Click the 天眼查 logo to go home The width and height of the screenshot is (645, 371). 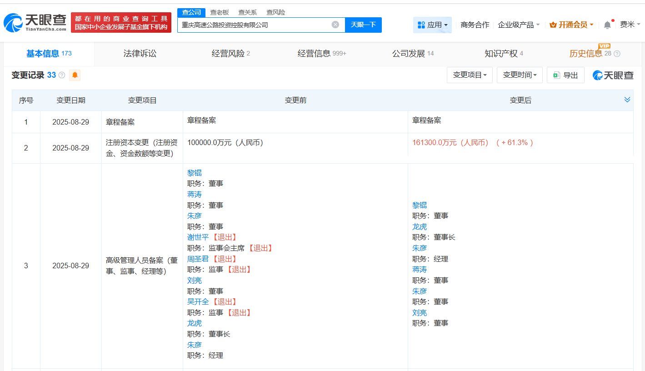(35, 22)
